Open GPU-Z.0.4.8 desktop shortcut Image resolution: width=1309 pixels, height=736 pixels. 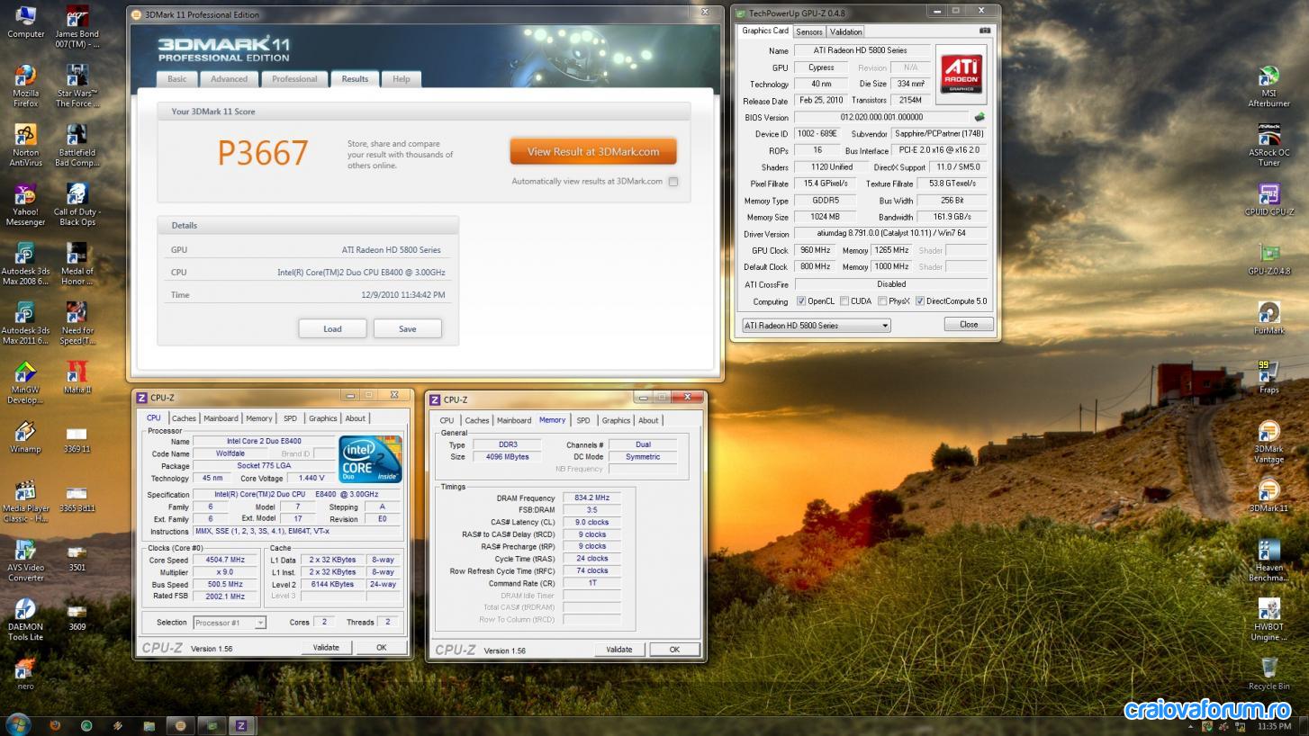point(1268,260)
